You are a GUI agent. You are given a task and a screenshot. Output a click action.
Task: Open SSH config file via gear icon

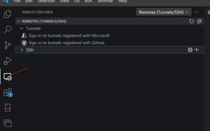[x=190, y=50]
